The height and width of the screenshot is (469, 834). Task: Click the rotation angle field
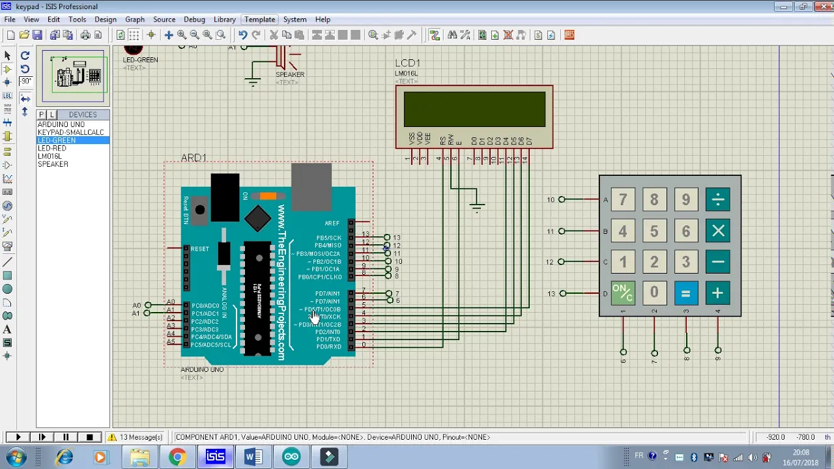click(25, 81)
